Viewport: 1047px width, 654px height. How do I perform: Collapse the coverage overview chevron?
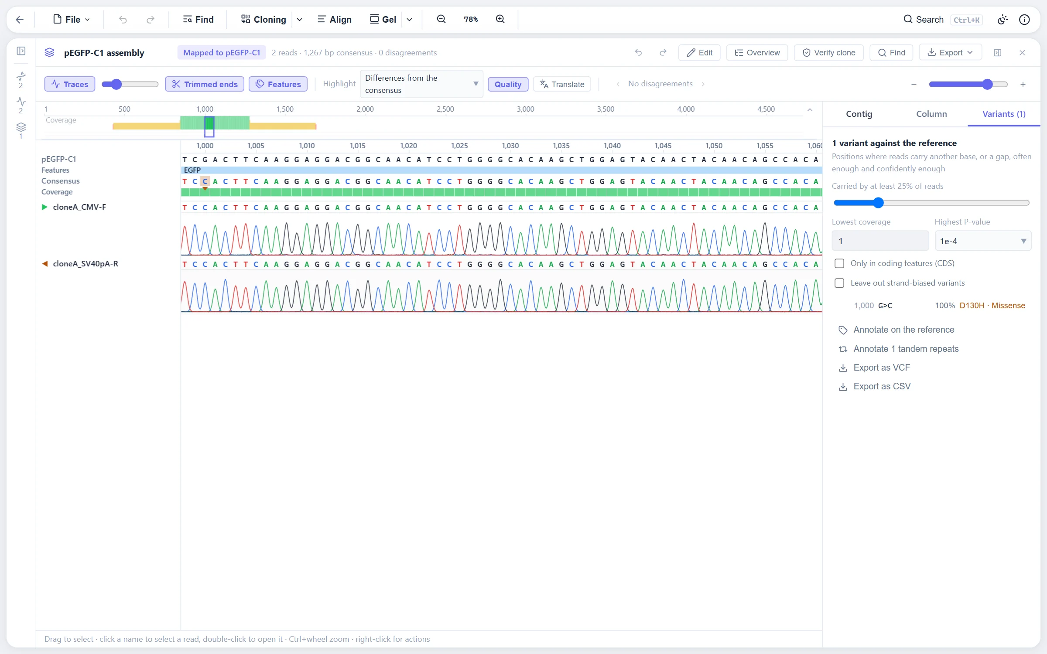(810, 110)
